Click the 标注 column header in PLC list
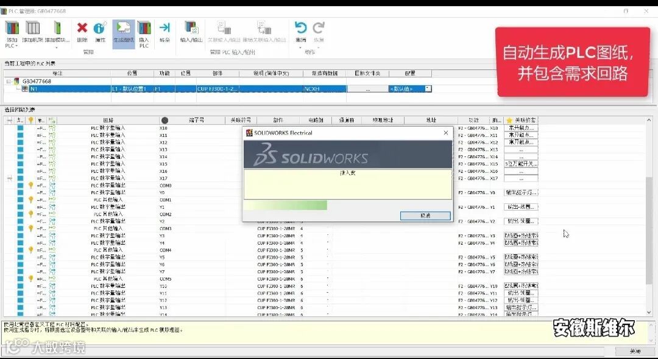 (x=57, y=73)
